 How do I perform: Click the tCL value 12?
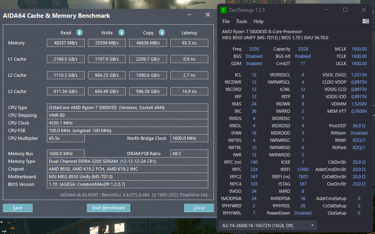coord(254,75)
